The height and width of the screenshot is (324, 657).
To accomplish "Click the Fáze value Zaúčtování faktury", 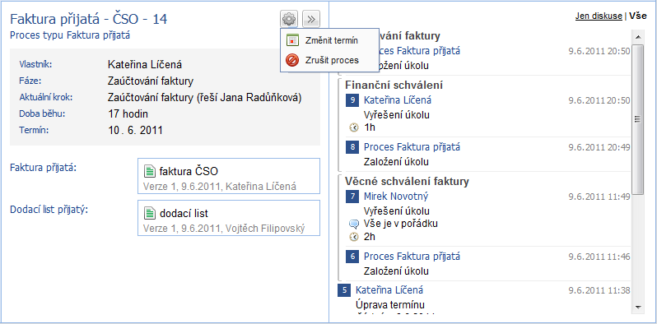I will (x=151, y=81).
